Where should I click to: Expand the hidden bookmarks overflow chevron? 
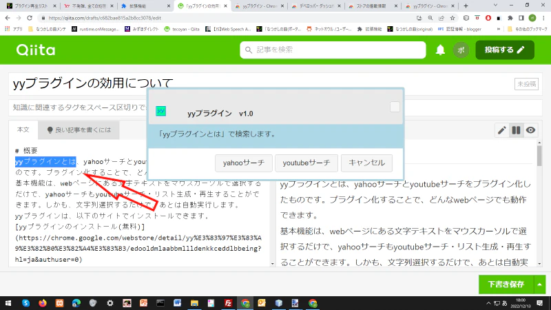point(498,29)
